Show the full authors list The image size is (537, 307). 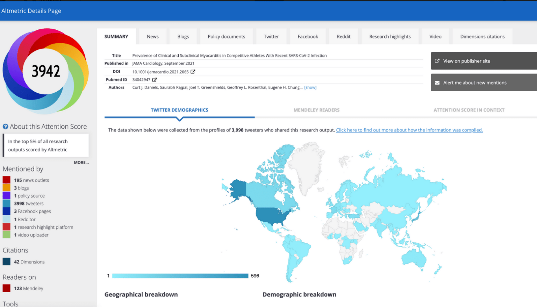[310, 87]
